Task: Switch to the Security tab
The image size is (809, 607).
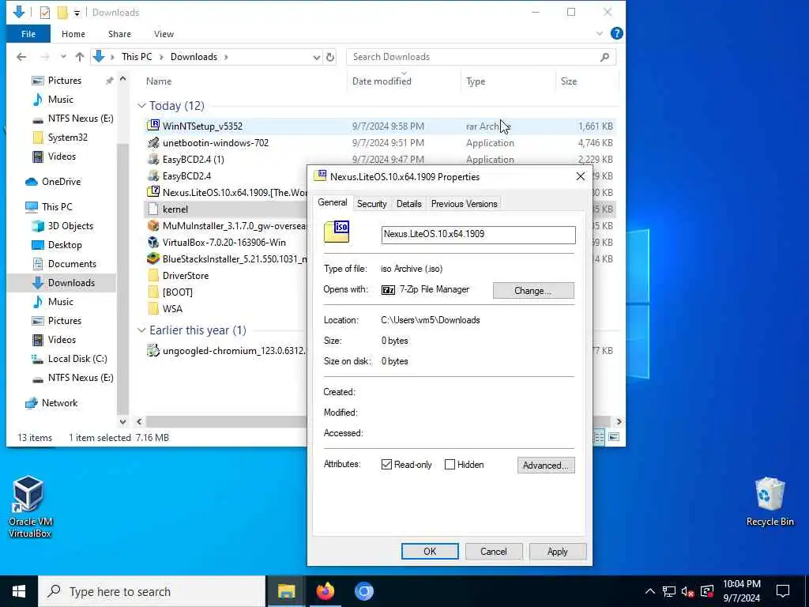Action: (x=371, y=204)
